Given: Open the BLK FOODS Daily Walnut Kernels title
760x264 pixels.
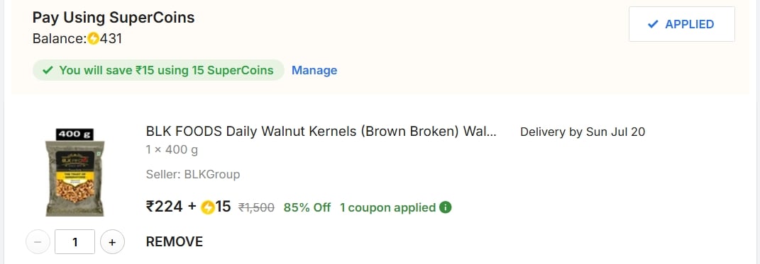Looking at the screenshot, I should tap(321, 132).
